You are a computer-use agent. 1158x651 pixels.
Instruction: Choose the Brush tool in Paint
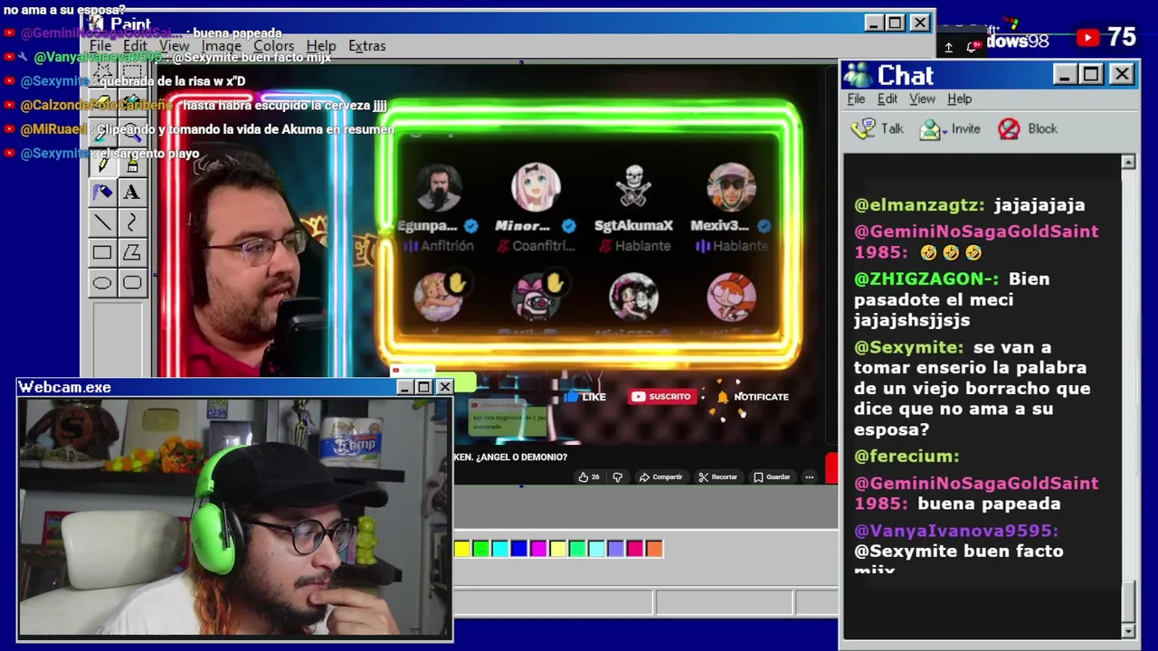[132, 163]
